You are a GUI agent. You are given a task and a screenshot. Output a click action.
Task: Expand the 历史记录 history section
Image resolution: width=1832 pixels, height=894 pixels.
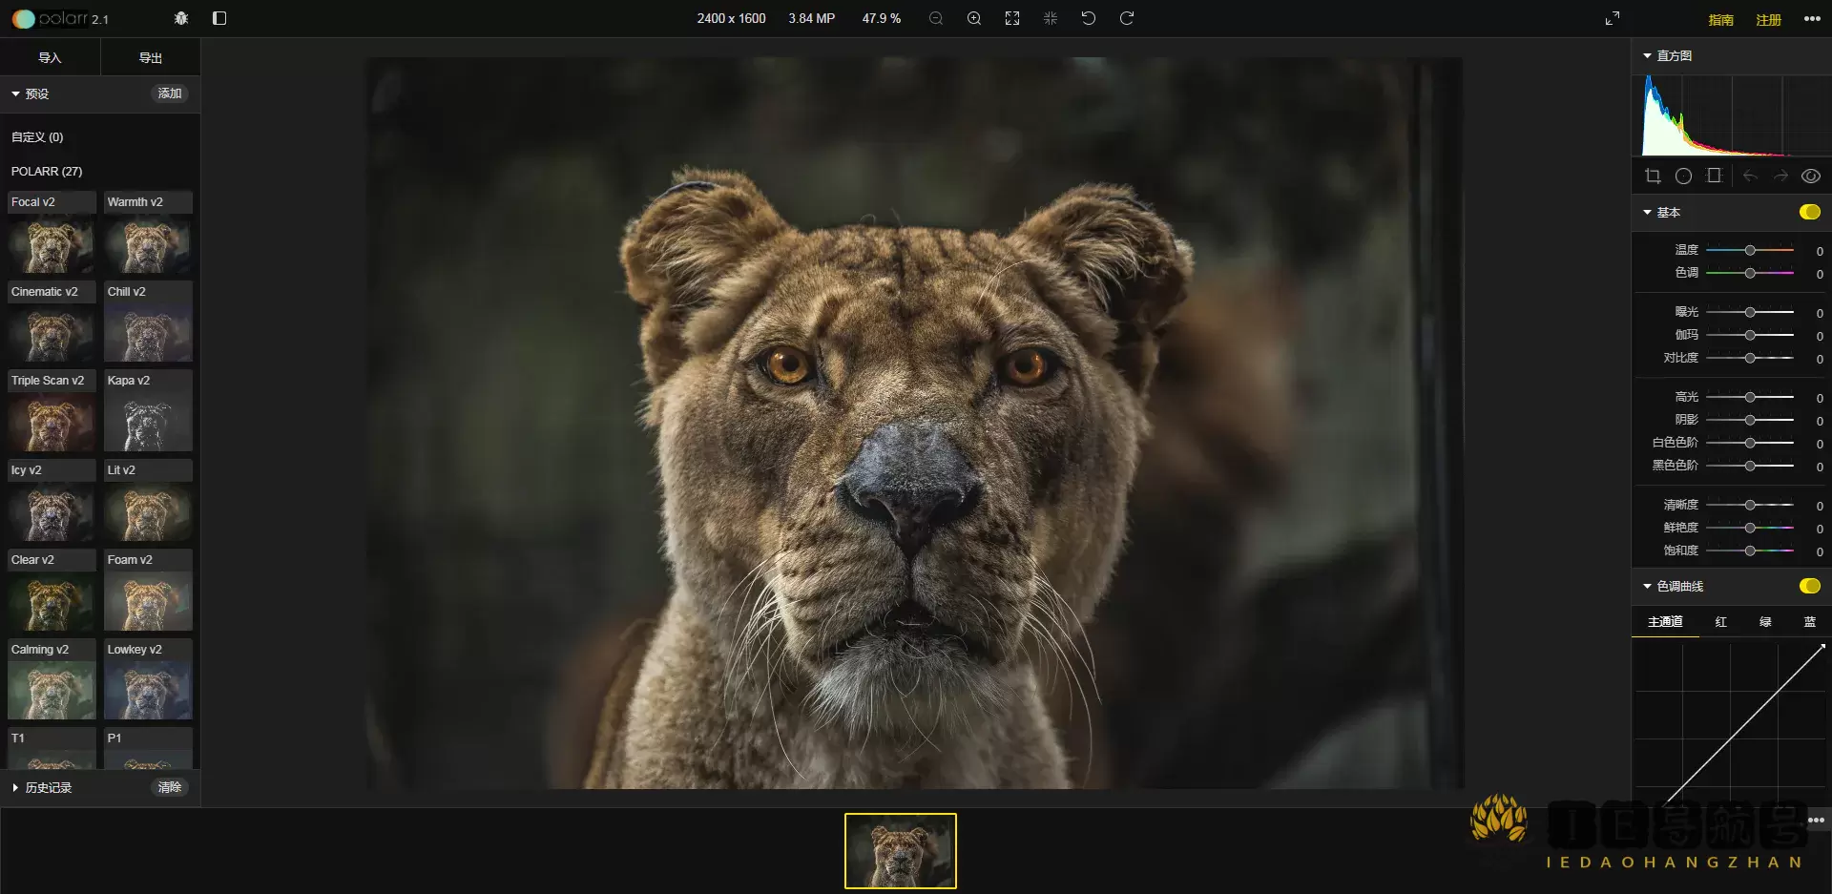[14, 787]
